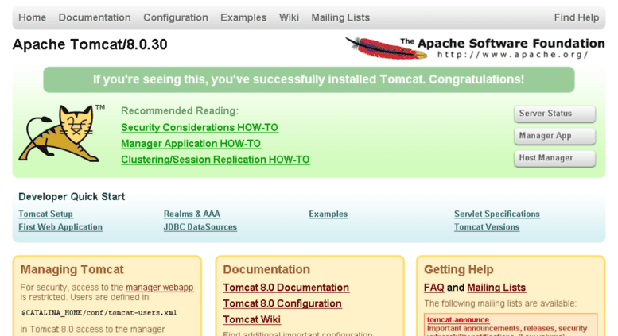Visit the Wiki from the nav bar

(289, 17)
